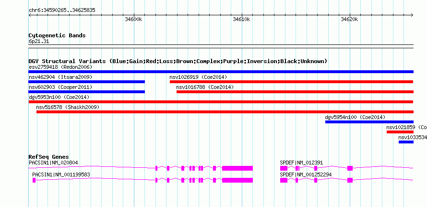Select the nsv1021859 variant label

406,127
